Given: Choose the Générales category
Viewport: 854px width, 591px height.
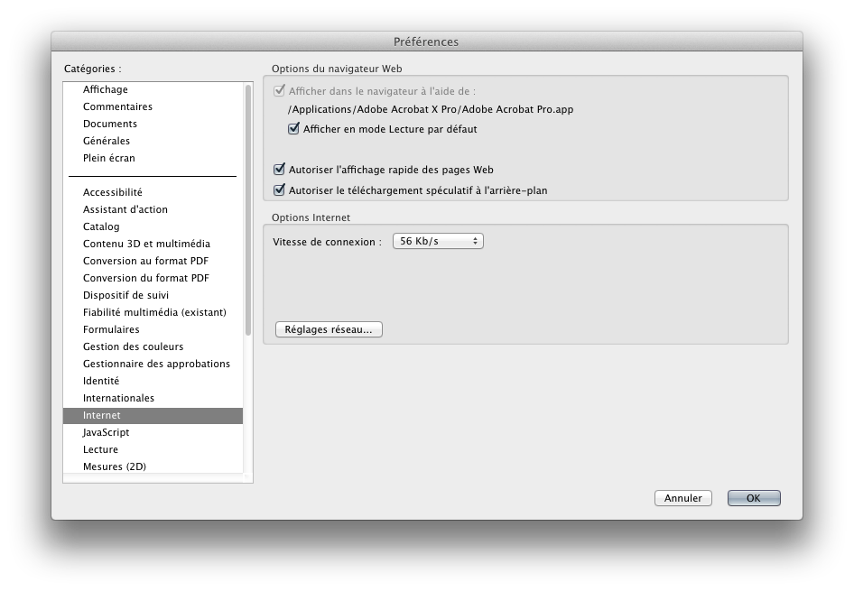Looking at the screenshot, I should coord(153,141).
